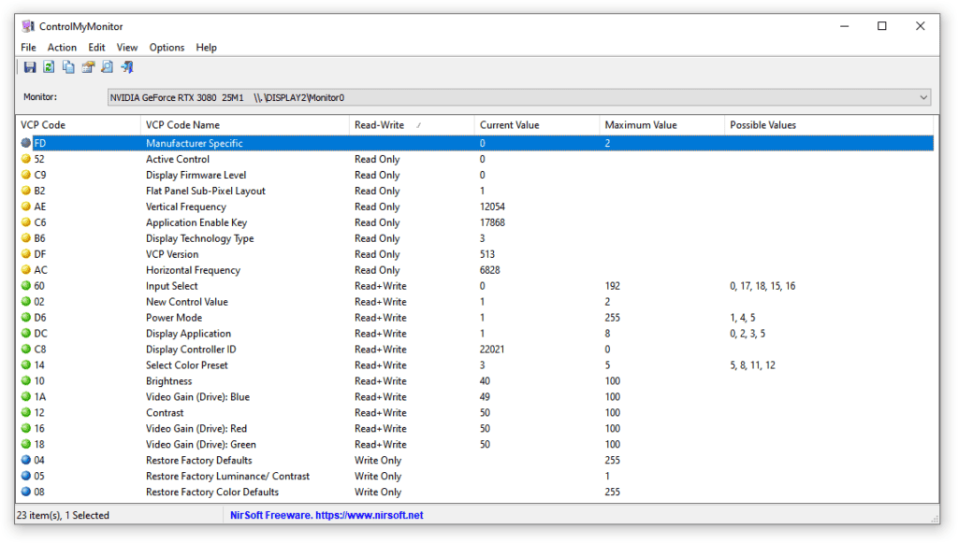
Task: Click the blue dot beside code 04
Action: click(x=25, y=460)
